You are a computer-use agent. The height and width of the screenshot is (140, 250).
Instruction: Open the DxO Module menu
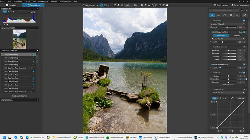click(43, 1)
